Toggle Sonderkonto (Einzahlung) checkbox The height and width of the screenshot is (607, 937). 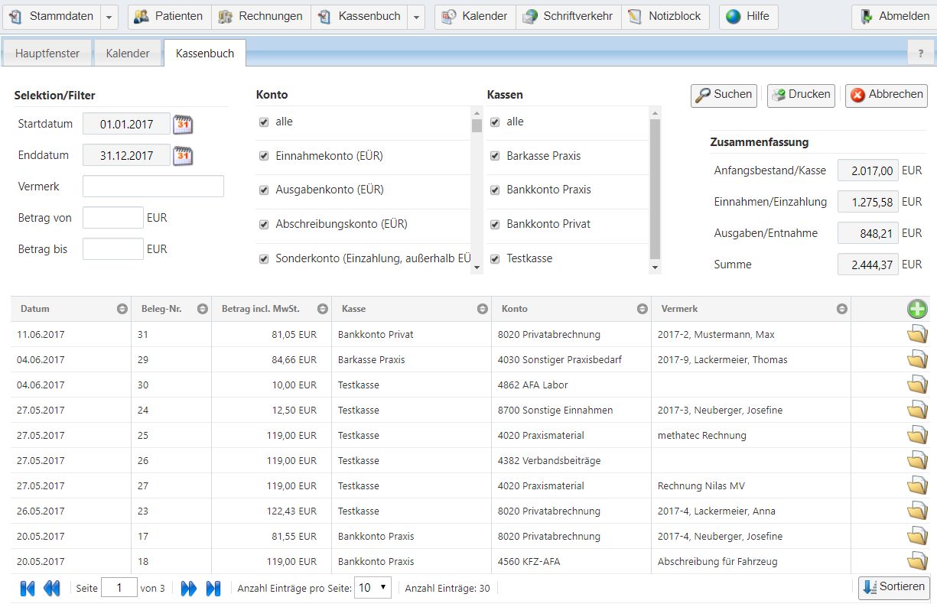[264, 259]
